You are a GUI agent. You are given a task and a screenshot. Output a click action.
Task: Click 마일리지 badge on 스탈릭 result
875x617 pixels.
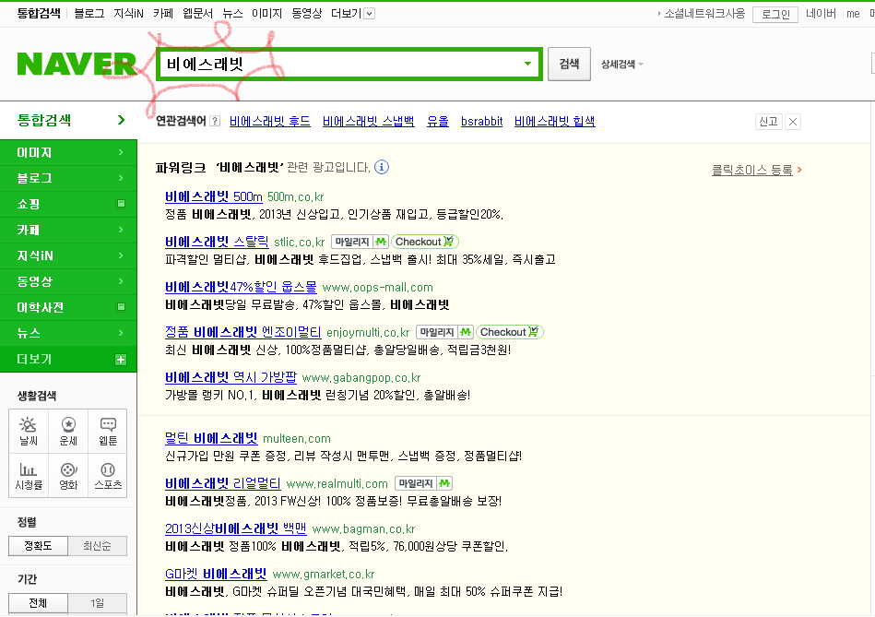tap(360, 242)
